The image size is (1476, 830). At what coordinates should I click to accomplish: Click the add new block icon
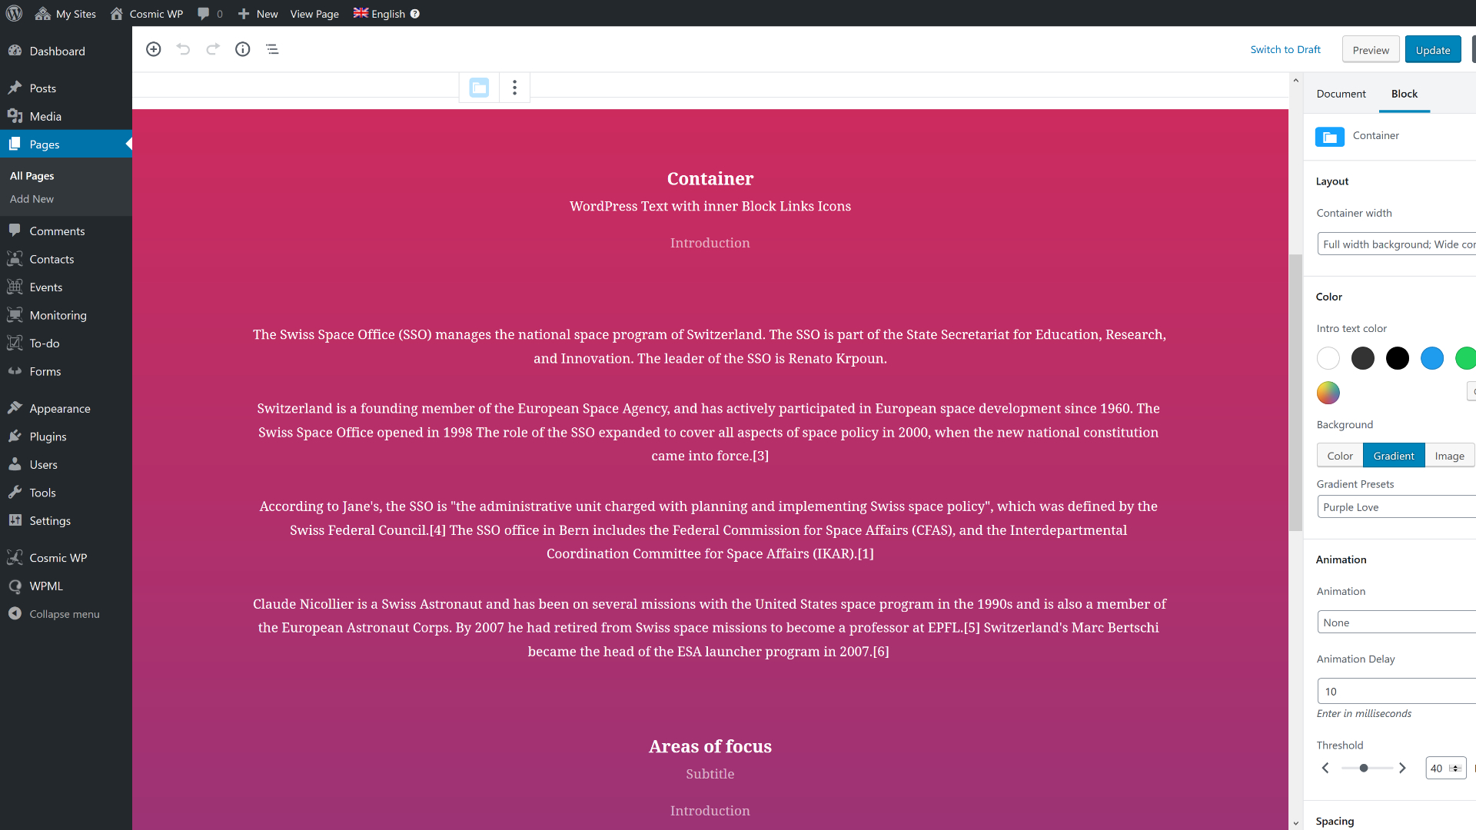[154, 48]
